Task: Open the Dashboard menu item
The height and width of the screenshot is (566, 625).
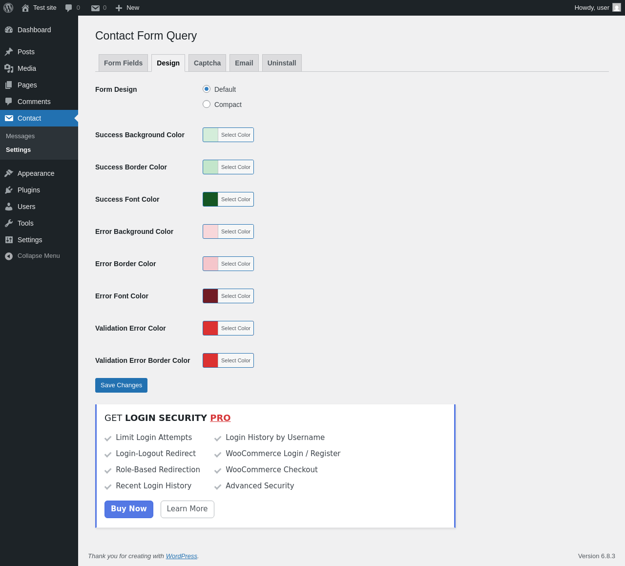Action: coord(39,30)
